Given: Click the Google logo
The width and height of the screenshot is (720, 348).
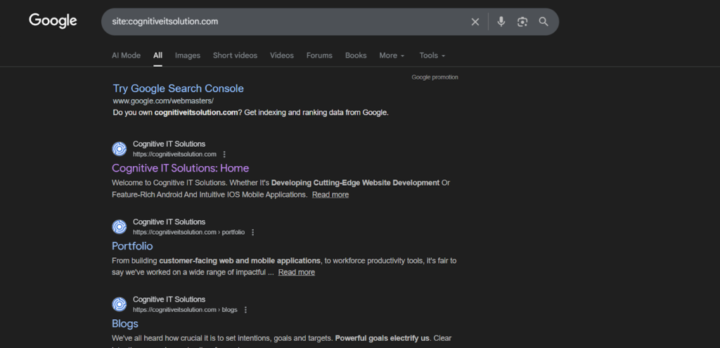Looking at the screenshot, I should pyautogui.click(x=53, y=21).
